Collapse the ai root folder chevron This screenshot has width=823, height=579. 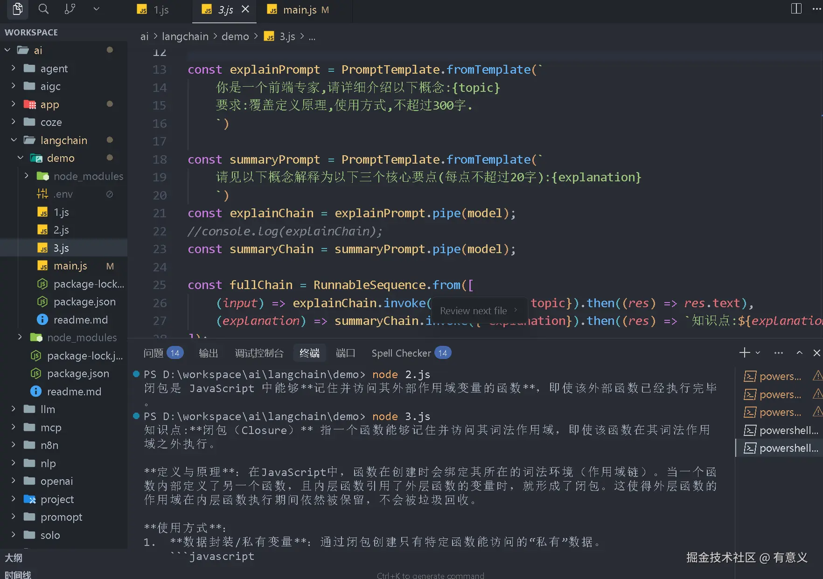coord(7,50)
